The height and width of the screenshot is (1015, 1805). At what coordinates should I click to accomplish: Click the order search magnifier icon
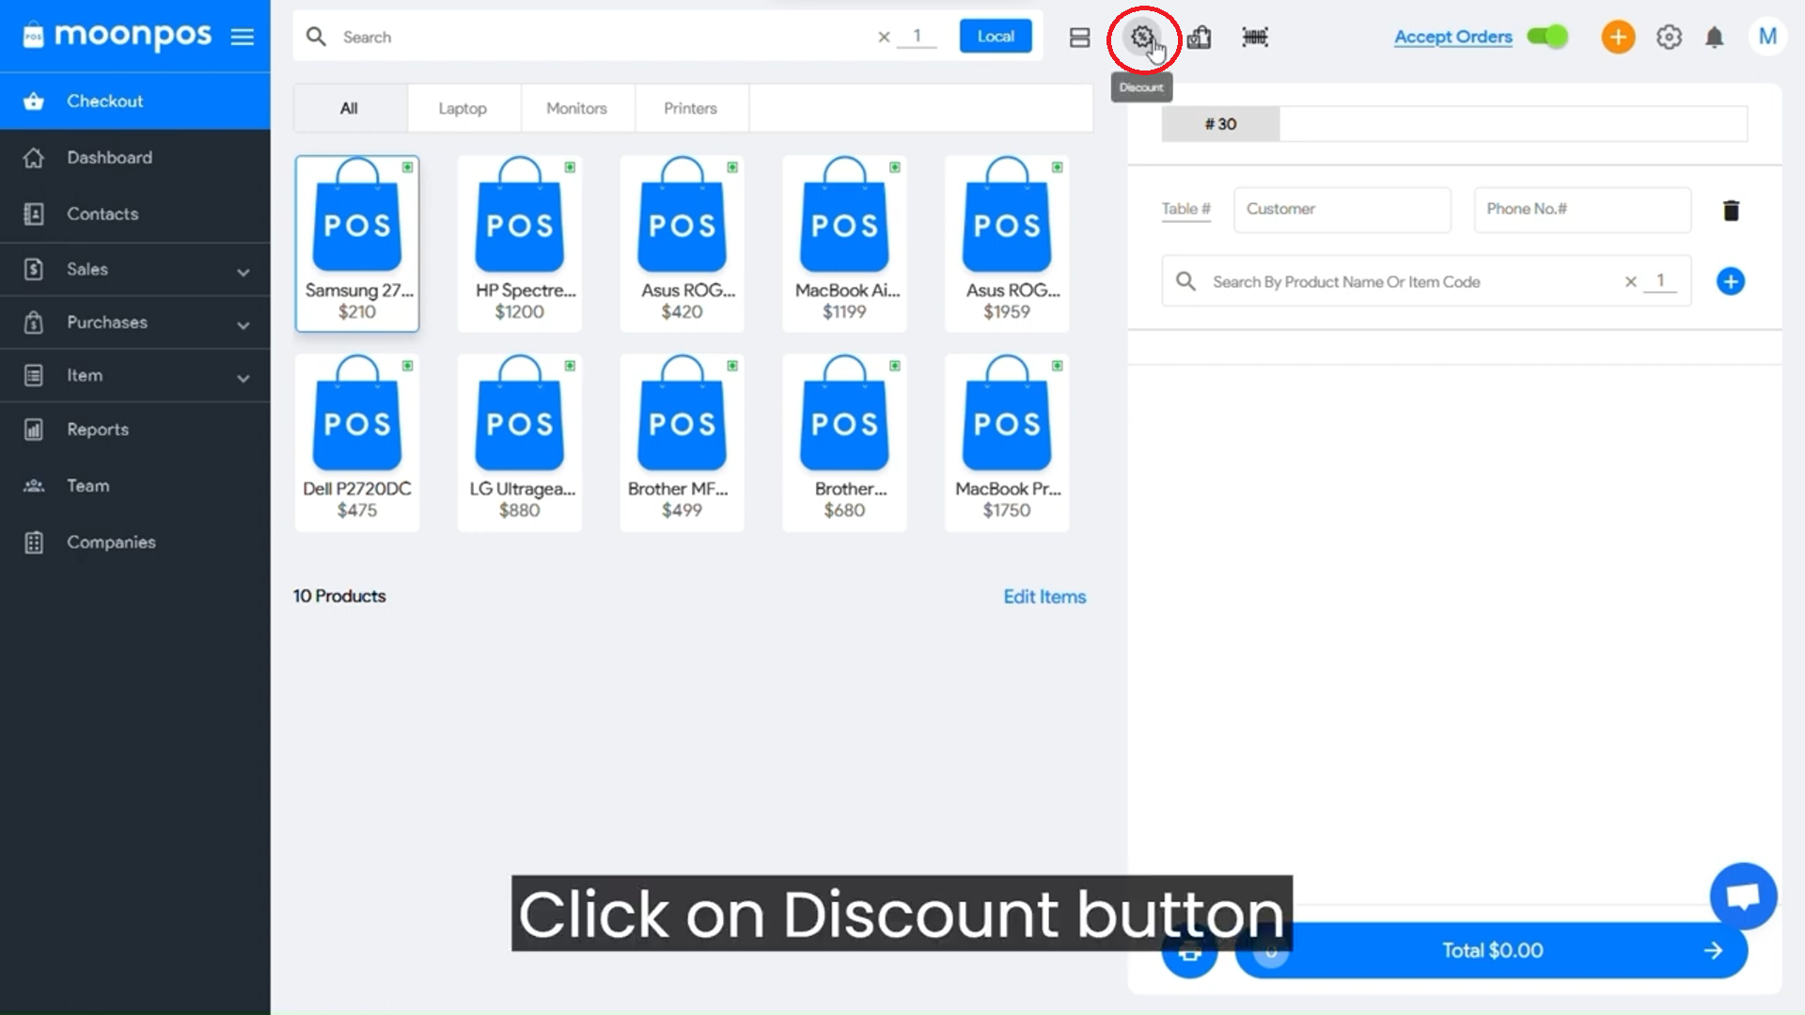[1186, 281]
